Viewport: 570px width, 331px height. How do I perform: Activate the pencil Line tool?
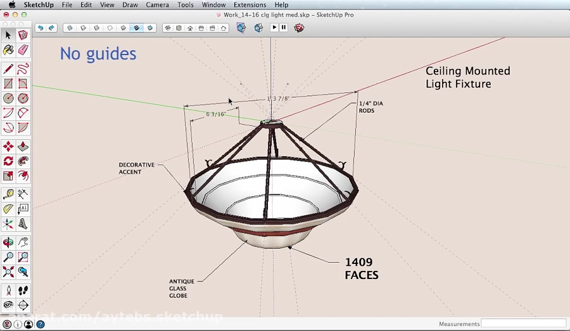coord(8,68)
